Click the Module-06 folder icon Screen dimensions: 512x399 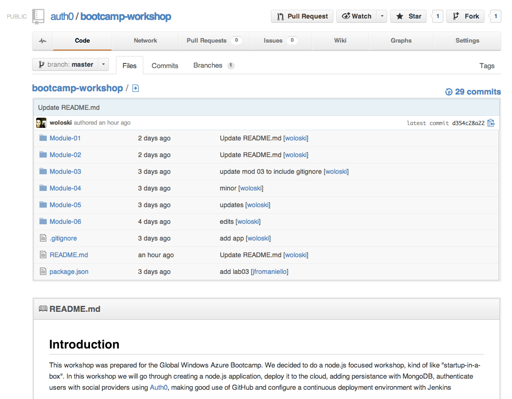(43, 221)
